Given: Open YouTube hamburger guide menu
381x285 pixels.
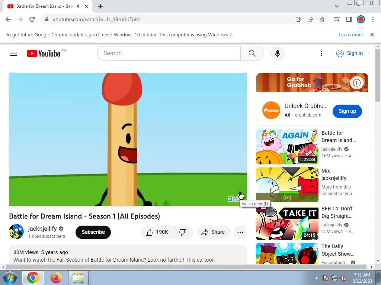Looking at the screenshot, I should (13, 53).
